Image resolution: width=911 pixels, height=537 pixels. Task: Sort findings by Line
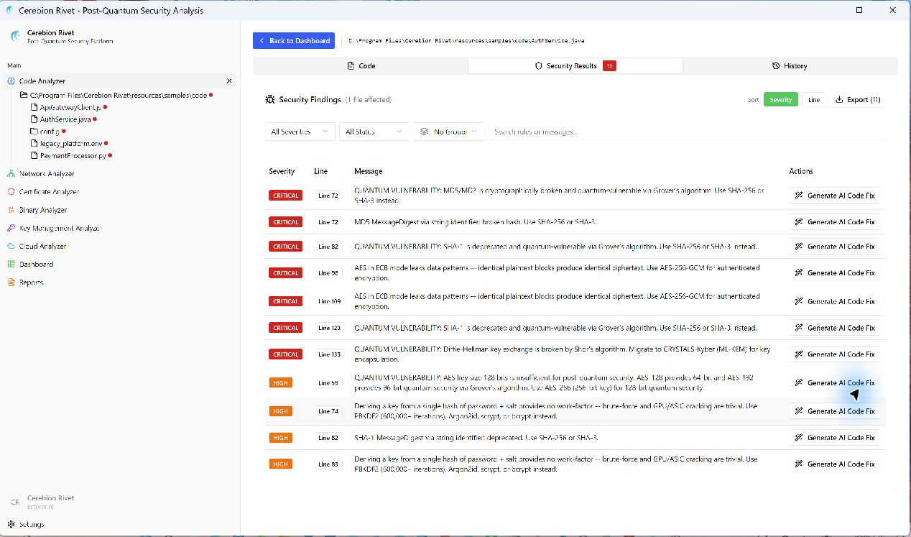[x=814, y=100]
